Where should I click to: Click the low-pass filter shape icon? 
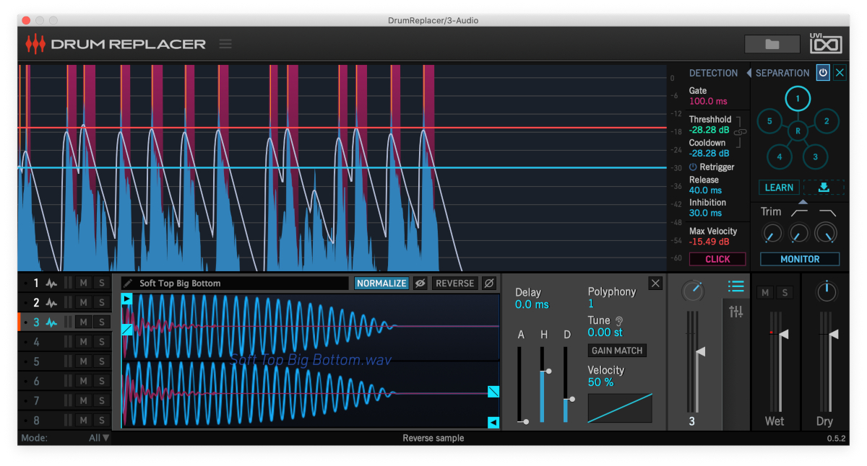(x=827, y=212)
